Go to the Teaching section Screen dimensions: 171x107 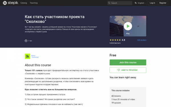point(34,3)
